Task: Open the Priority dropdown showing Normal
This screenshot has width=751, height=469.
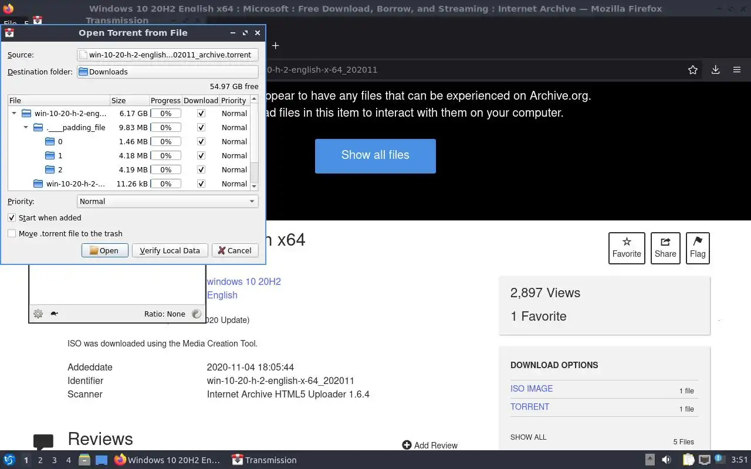Action: [168, 201]
